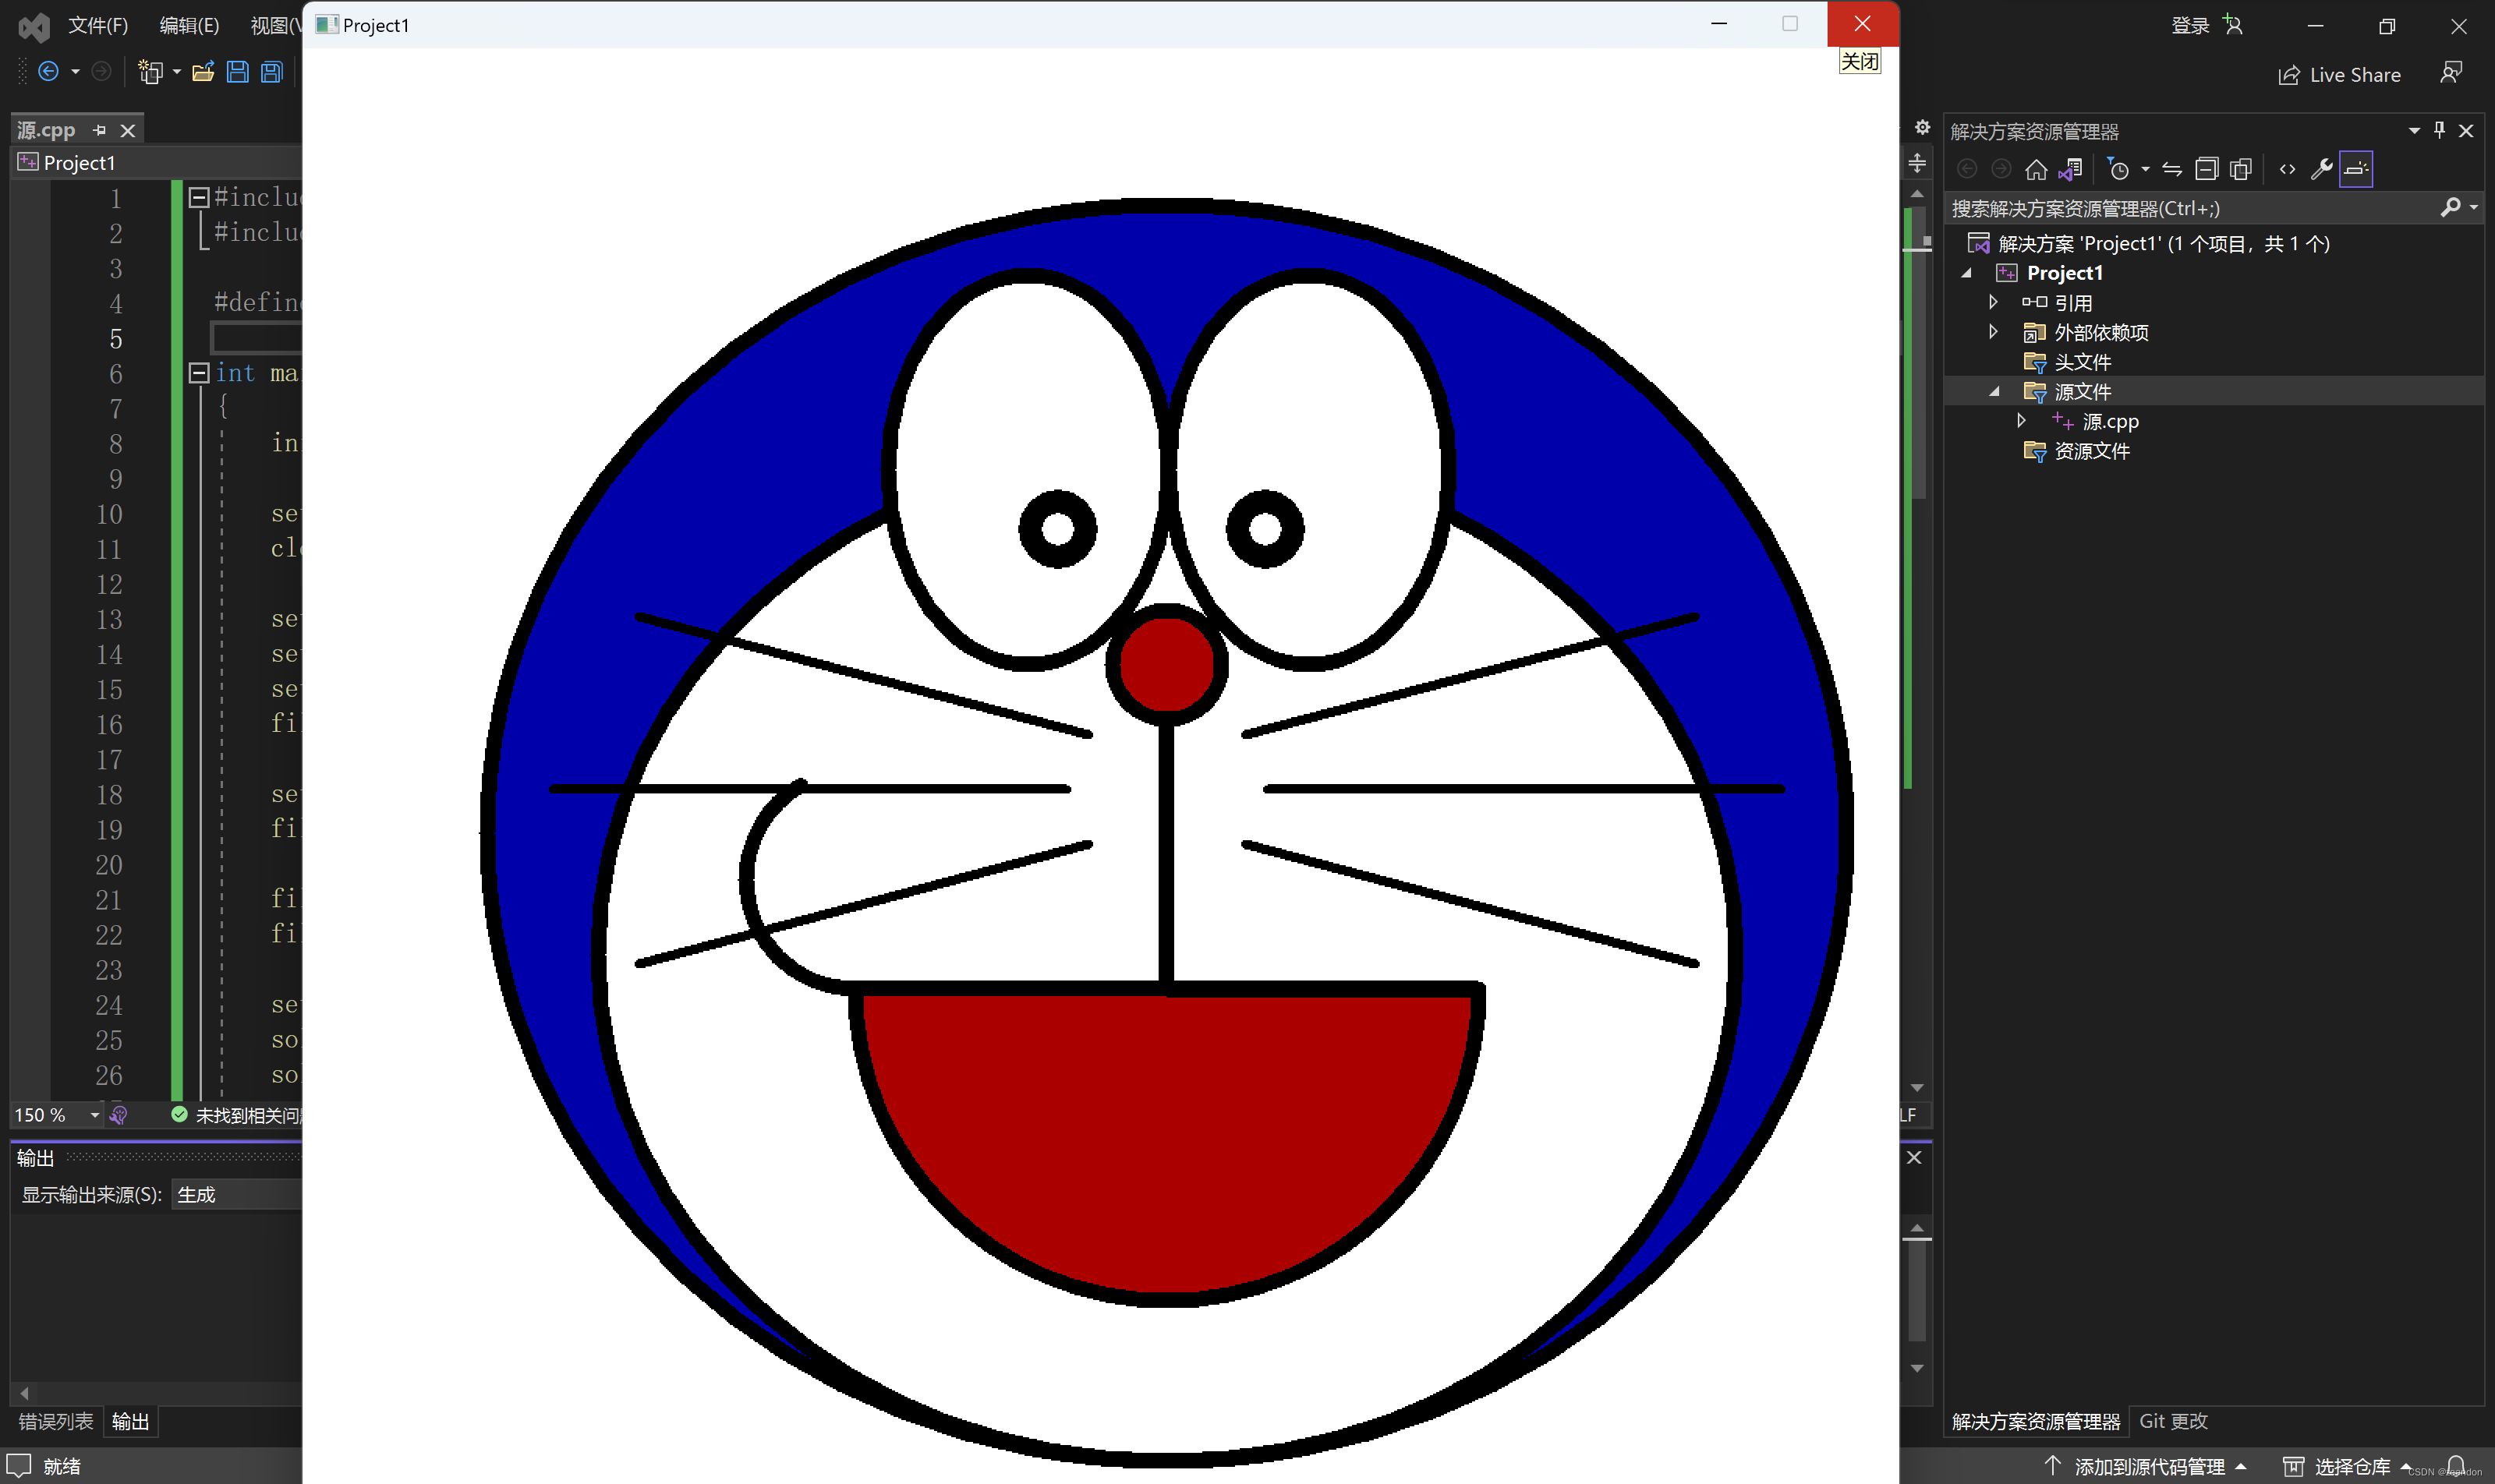Click the View Code angle brackets icon
The height and width of the screenshot is (1484, 2495).
point(2288,169)
